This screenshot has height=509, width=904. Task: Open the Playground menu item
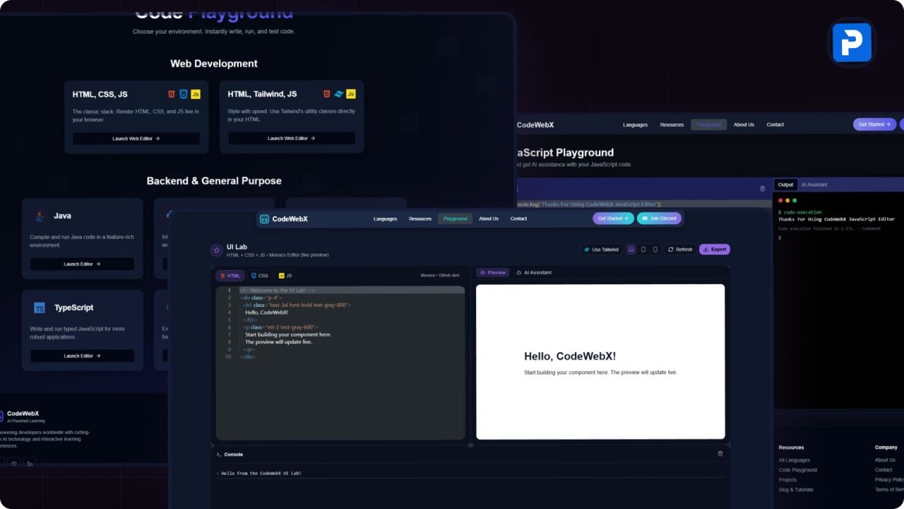pyautogui.click(x=455, y=218)
